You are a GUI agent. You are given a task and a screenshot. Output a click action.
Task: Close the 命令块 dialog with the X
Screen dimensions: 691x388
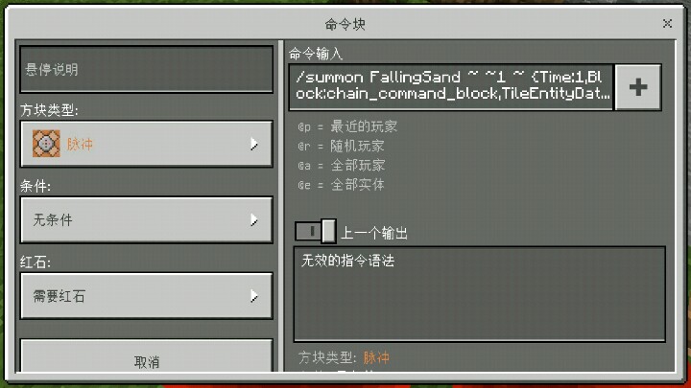[x=667, y=23]
